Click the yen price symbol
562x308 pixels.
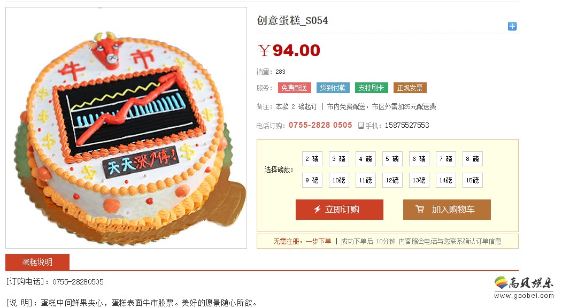pyautogui.click(x=264, y=51)
